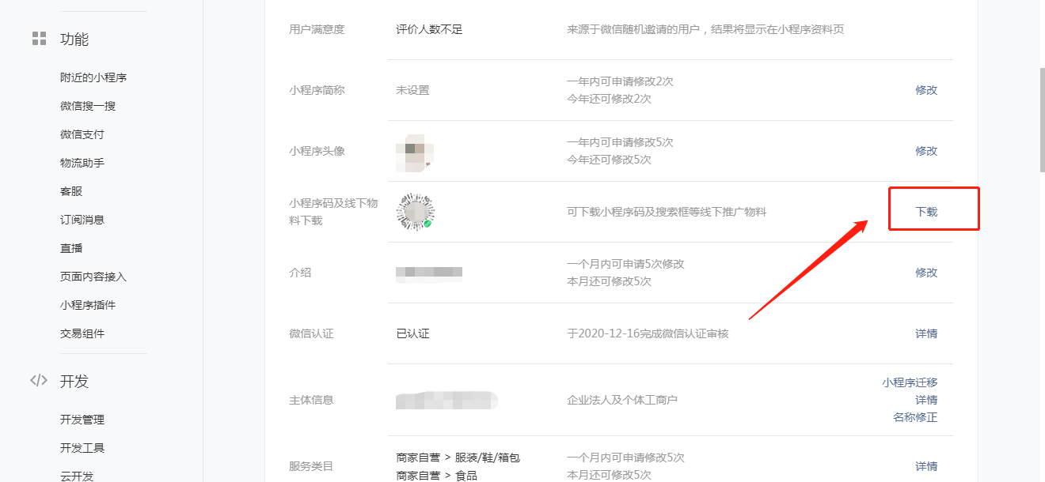
Task: Click 下载 link for mini program code
Action: (926, 212)
